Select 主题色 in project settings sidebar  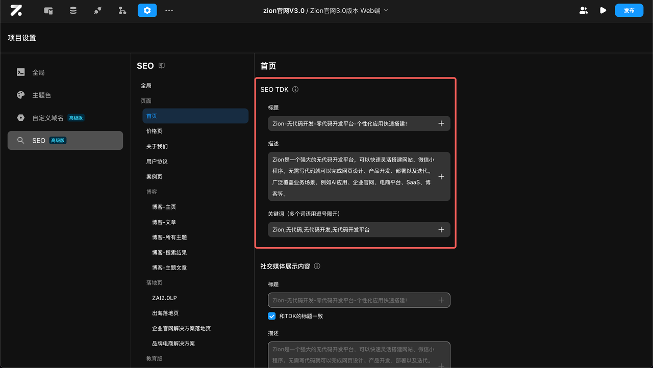tap(65, 95)
